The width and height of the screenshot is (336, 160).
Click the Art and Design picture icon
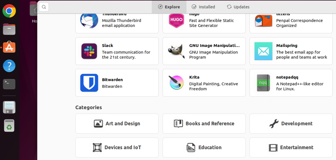pyautogui.click(x=98, y=124)
